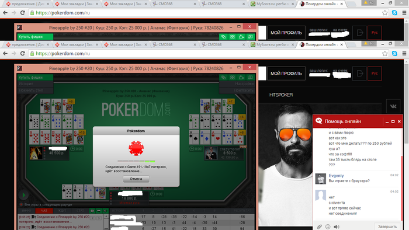Viewport: 409px width, 230px height.
Task: Click the Pokerdom logo in the lower poker title bar
Action: point(19,68)
